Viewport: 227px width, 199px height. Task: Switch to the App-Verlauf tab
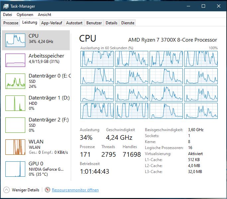[52, 23]
